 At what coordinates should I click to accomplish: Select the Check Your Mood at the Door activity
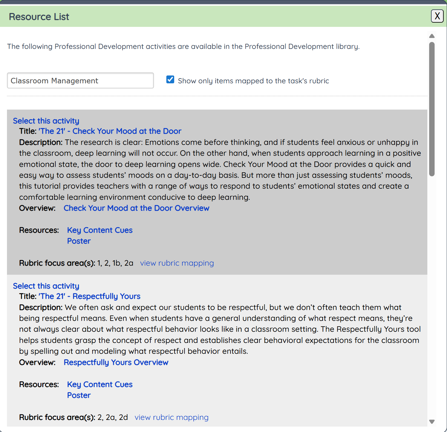[x=46, y=121]
